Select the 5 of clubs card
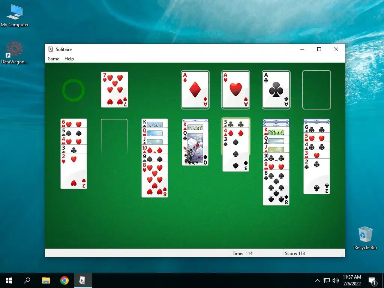This screenshot has width=384, height=288. pyautogui.click(x=235, y=123)
